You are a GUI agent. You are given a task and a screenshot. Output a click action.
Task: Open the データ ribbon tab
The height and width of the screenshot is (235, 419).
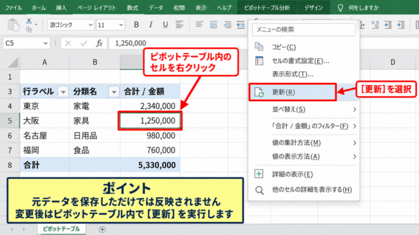(x=156, y=8)
